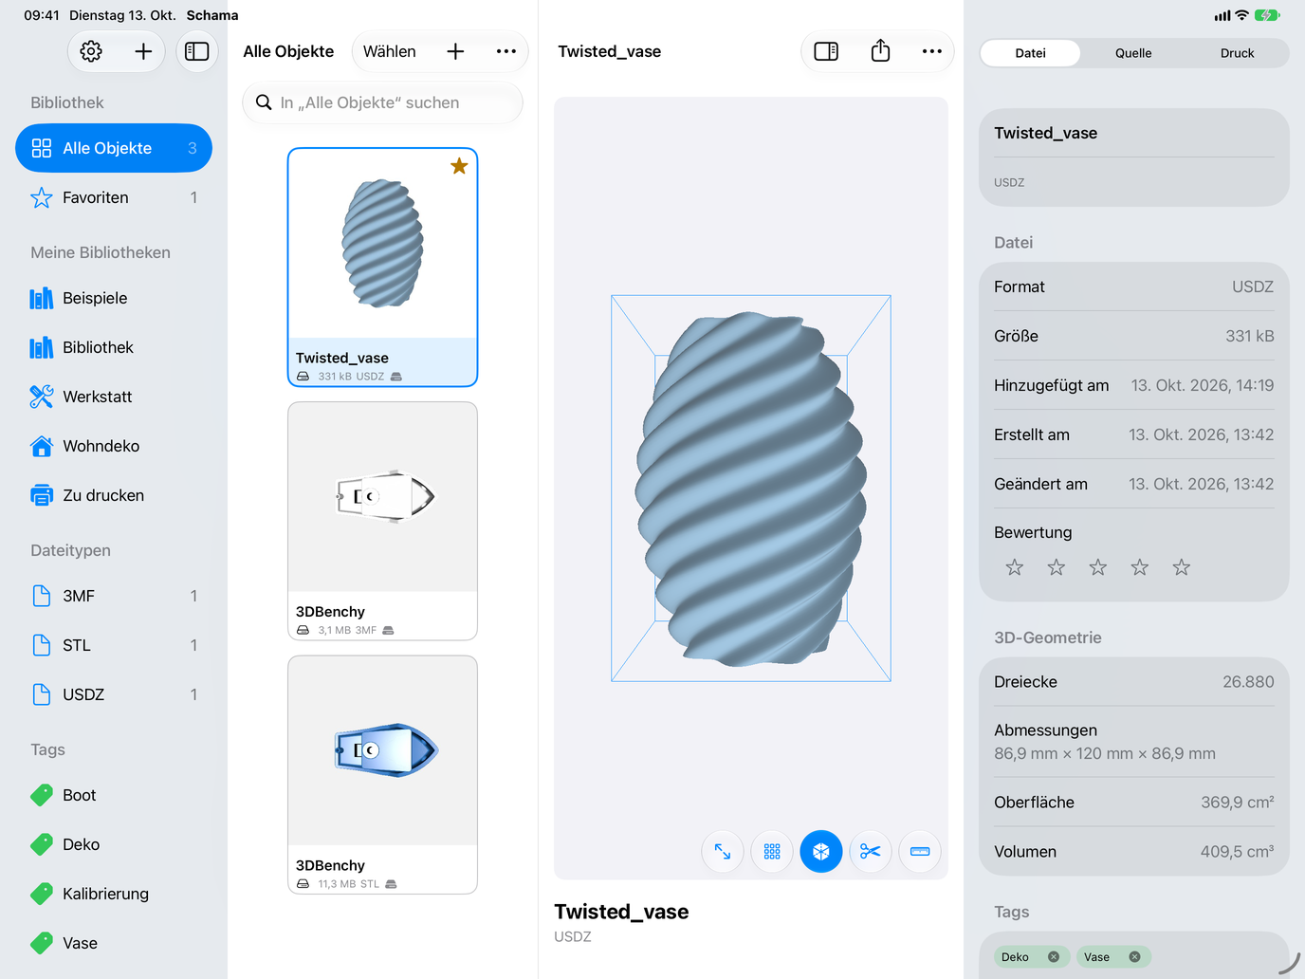Toggle the sidebar visibility icon
This screenshot has width=1305, height=979.
coord(197,51)
